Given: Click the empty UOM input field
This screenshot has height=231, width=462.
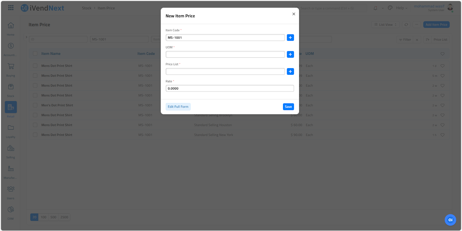Looking at the screenshot, I should pos(225,54).
